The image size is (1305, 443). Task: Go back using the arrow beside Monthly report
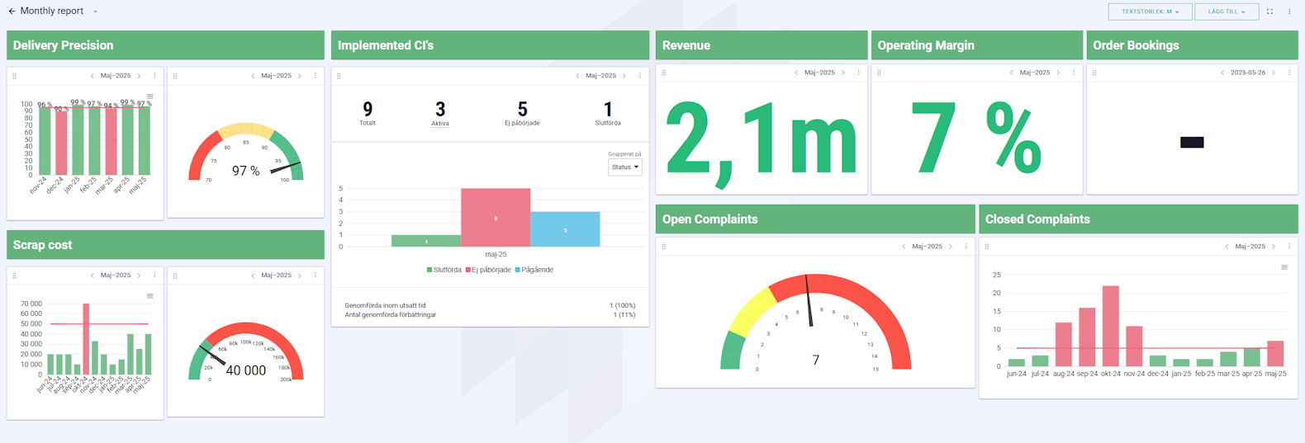pos(12,12)
